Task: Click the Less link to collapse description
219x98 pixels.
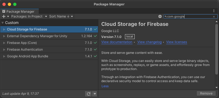Action: pyautogui.click(x=105, y=86)
